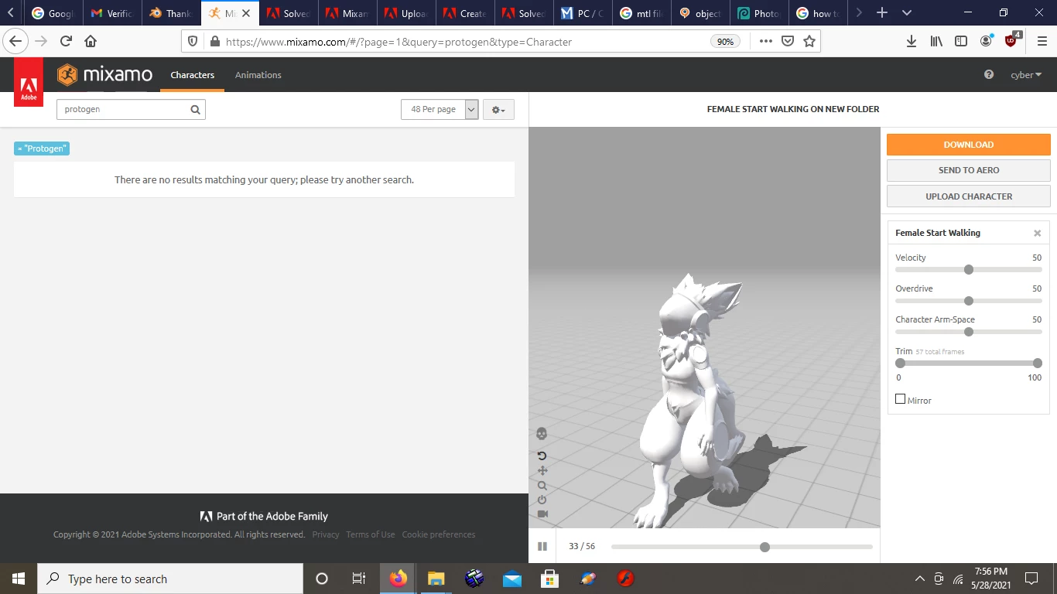Close the active Mixamo browser tab
This screenshot has width=1057, height=594.
click(x=246, y=13)
